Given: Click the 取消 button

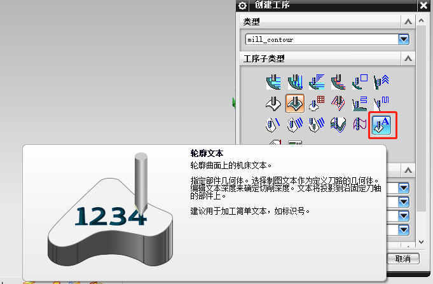Looking at the screenshot, I should coord(402,259).
